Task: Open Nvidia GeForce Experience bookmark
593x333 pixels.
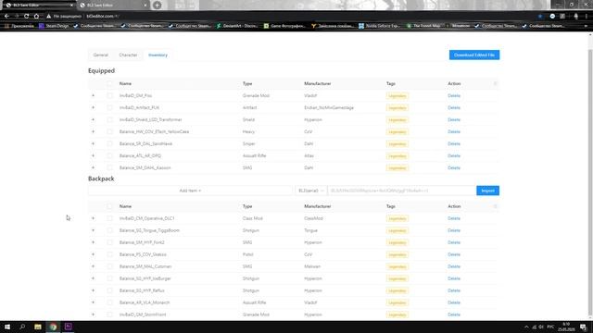Action: pos(379,26)
